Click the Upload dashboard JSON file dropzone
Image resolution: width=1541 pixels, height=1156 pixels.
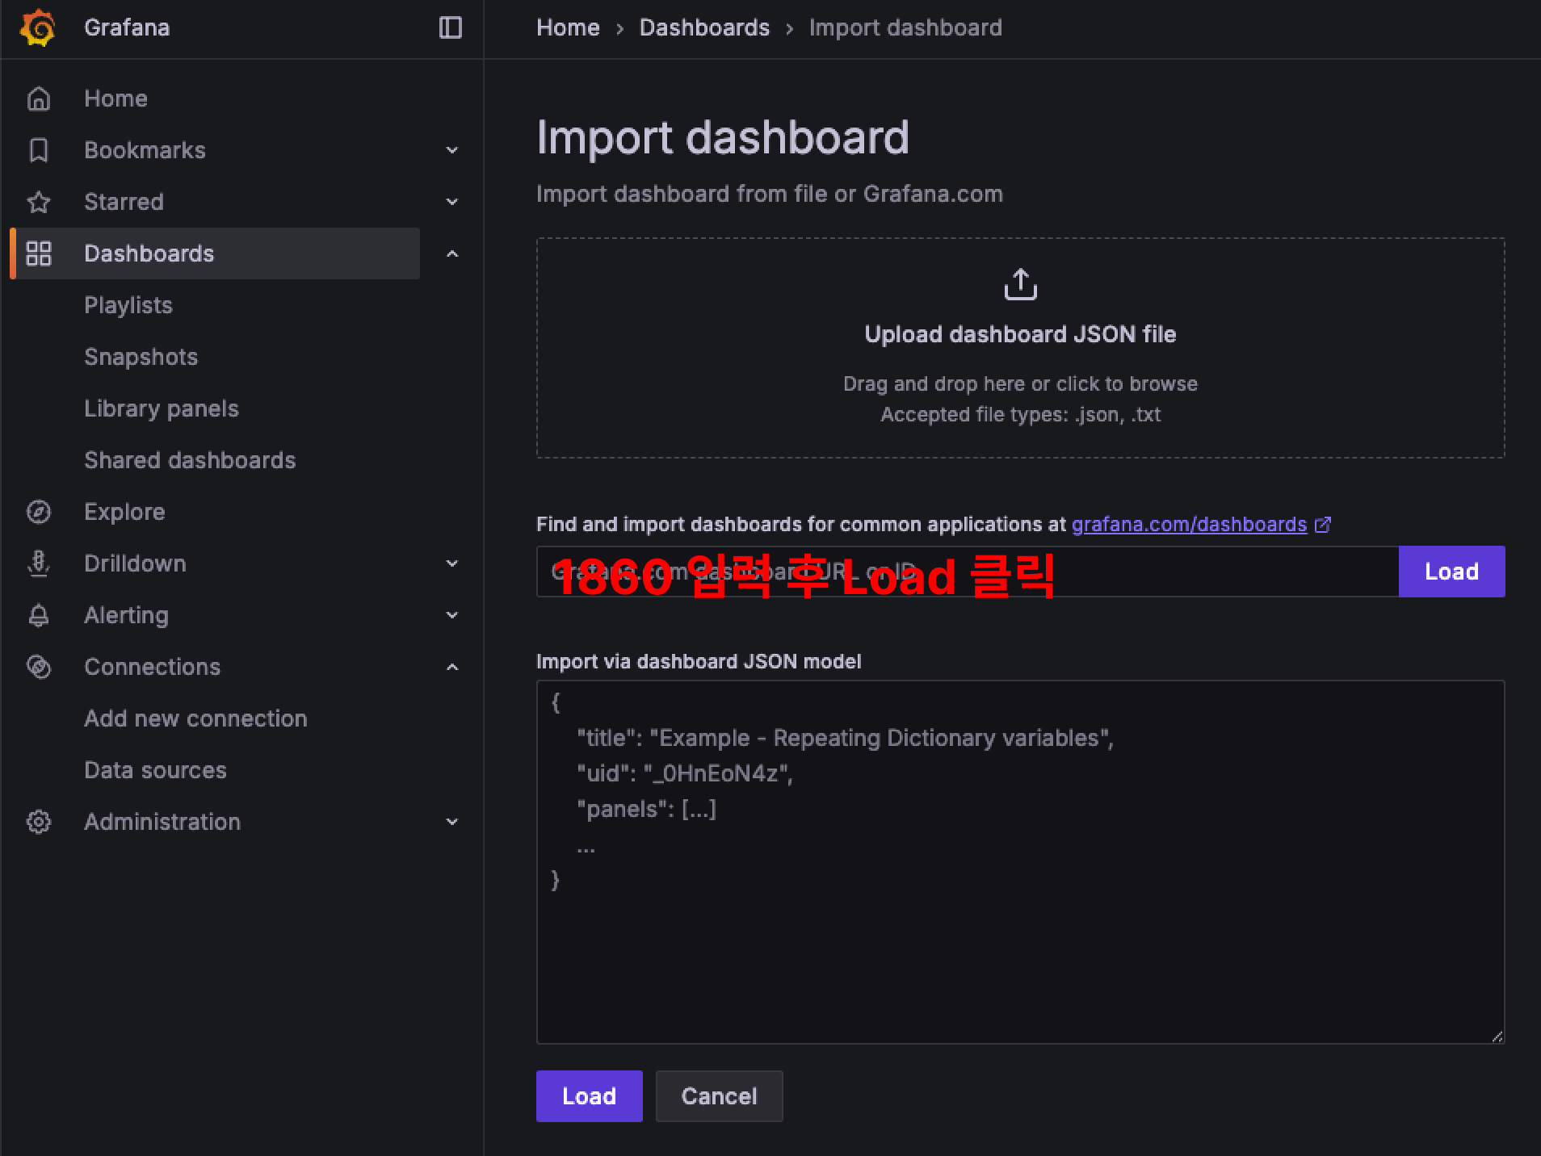click(x=1020, y=348)
